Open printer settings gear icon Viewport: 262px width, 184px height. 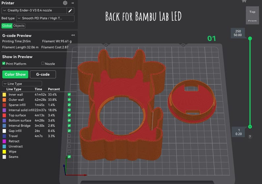[x=65, y=3]
